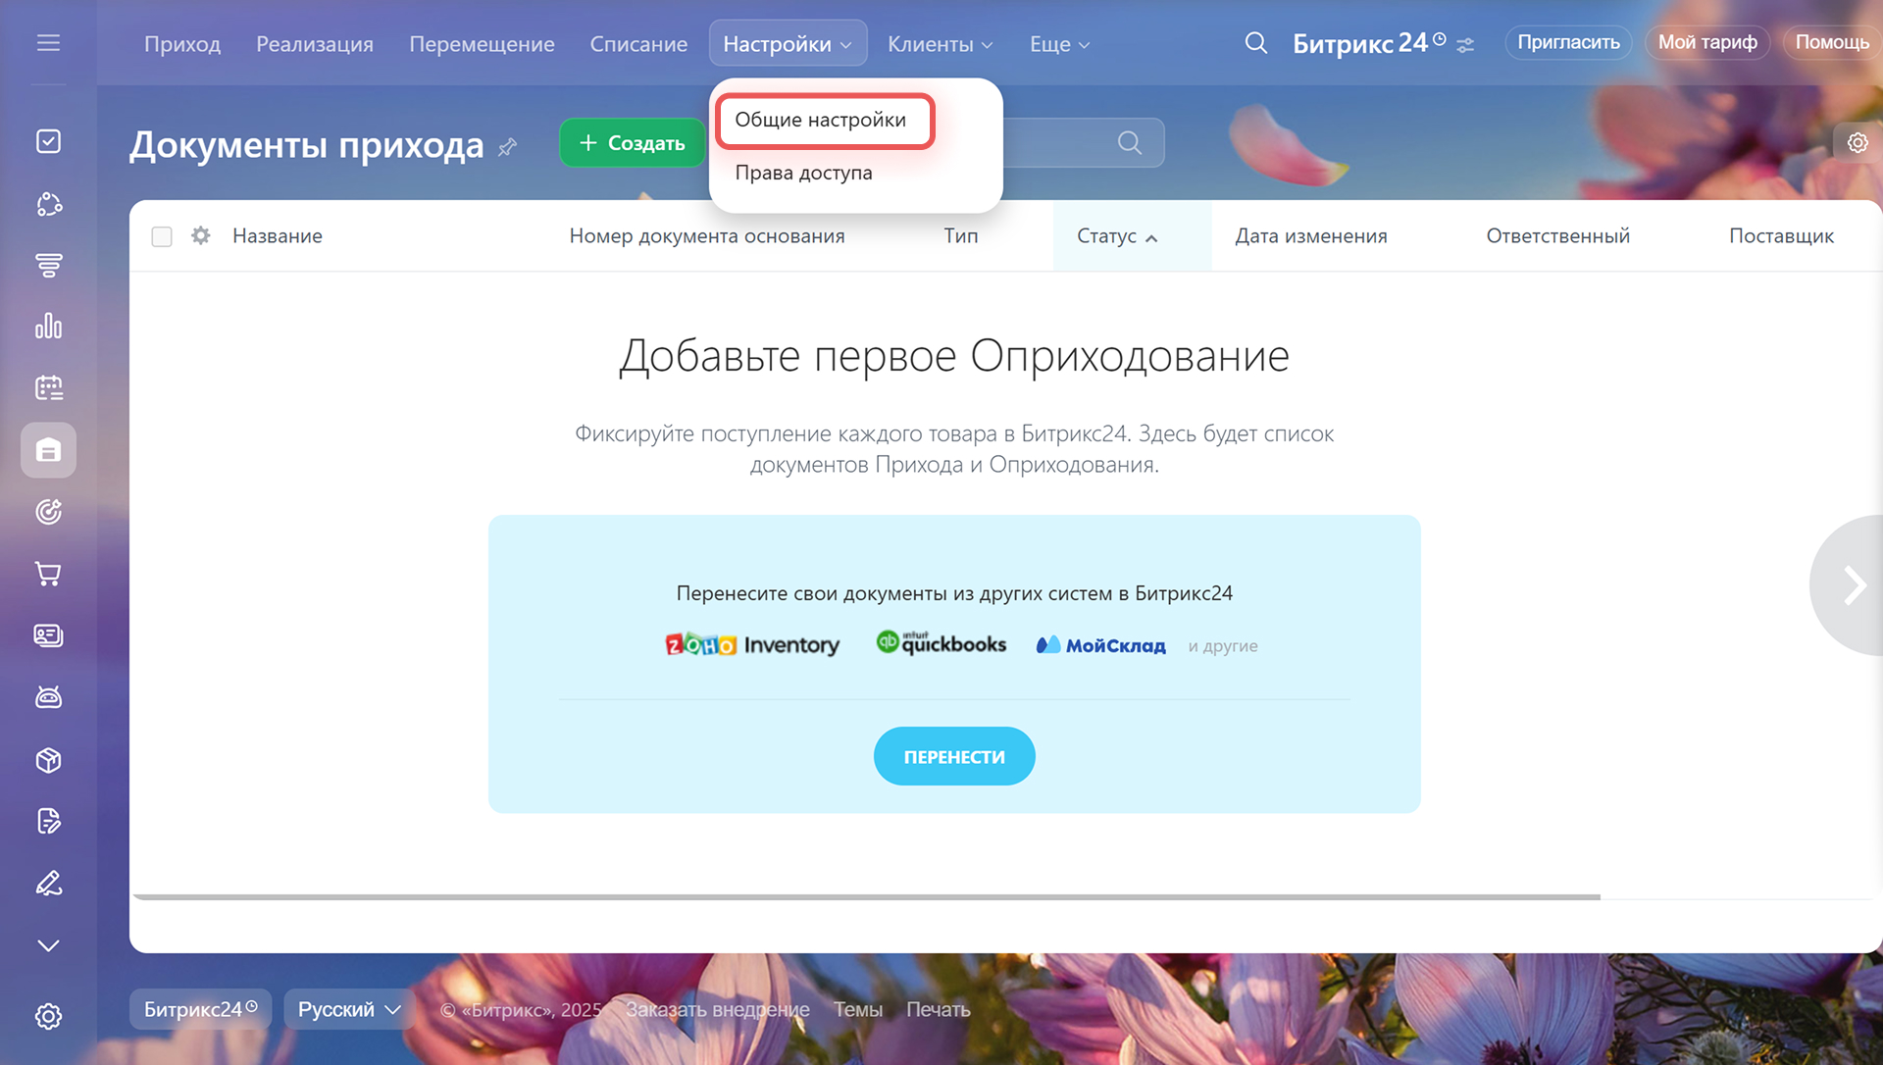
Task: Tick the select-all checkbox in table header
Action: click(x=162, y=236)
